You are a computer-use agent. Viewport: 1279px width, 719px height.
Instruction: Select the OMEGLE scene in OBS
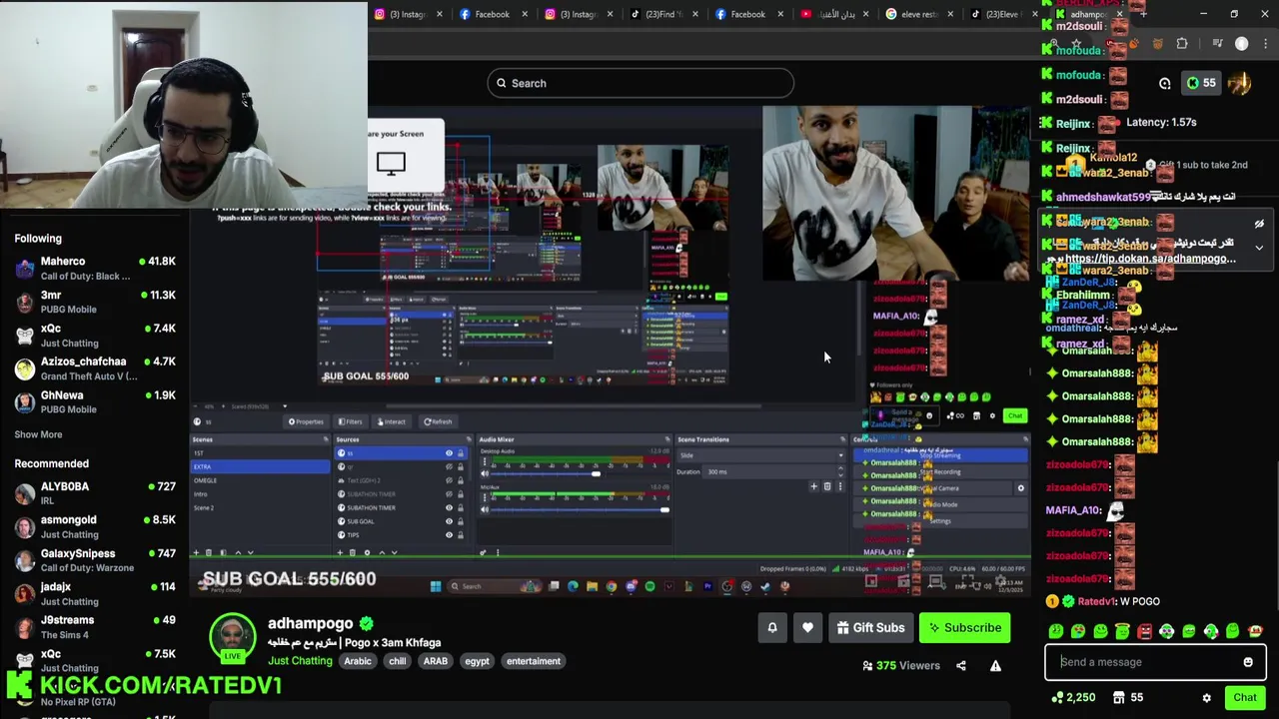point(260,480)
